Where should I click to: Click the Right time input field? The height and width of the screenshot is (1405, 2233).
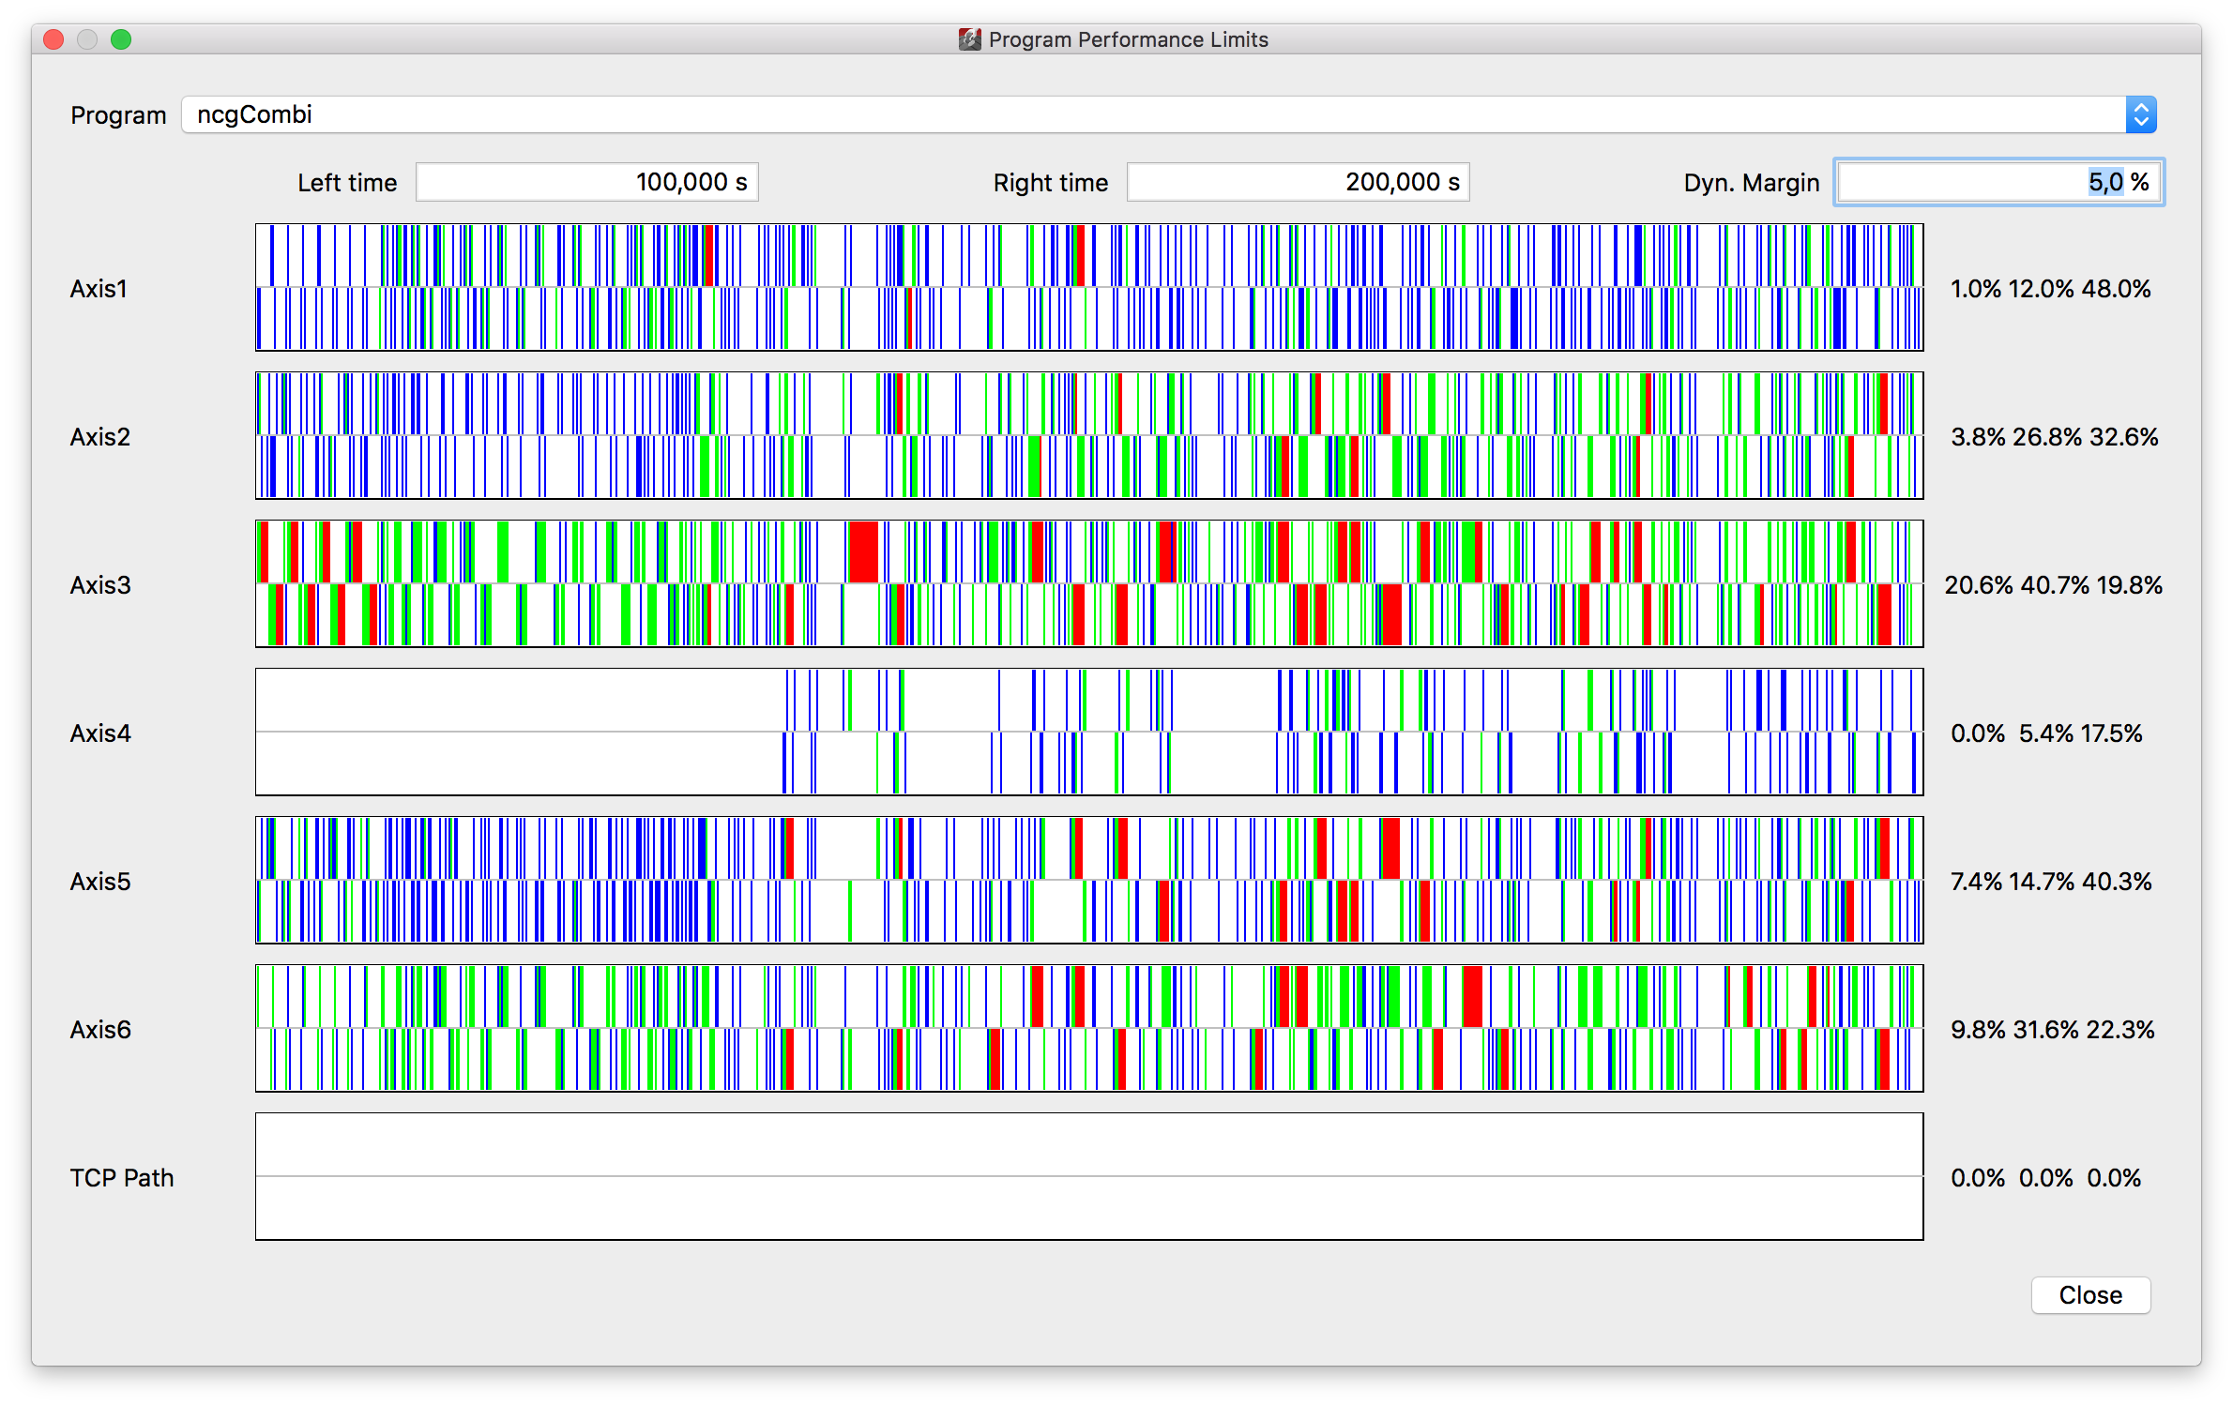[x=1298, y=182]
